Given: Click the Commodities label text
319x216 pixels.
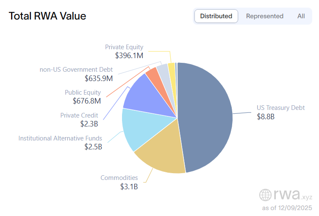Looking at the screenshot, I should [119, 178].
